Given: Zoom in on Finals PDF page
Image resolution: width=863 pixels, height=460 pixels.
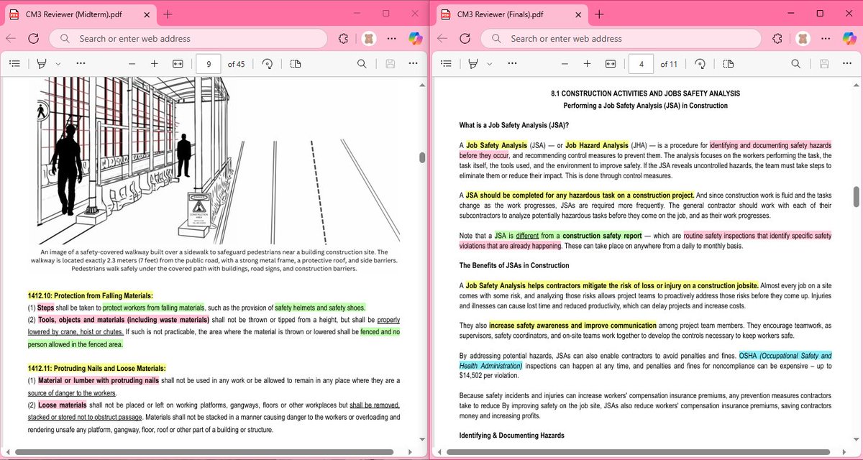Looking at the screenshot, I should click(x=587, y=64).
